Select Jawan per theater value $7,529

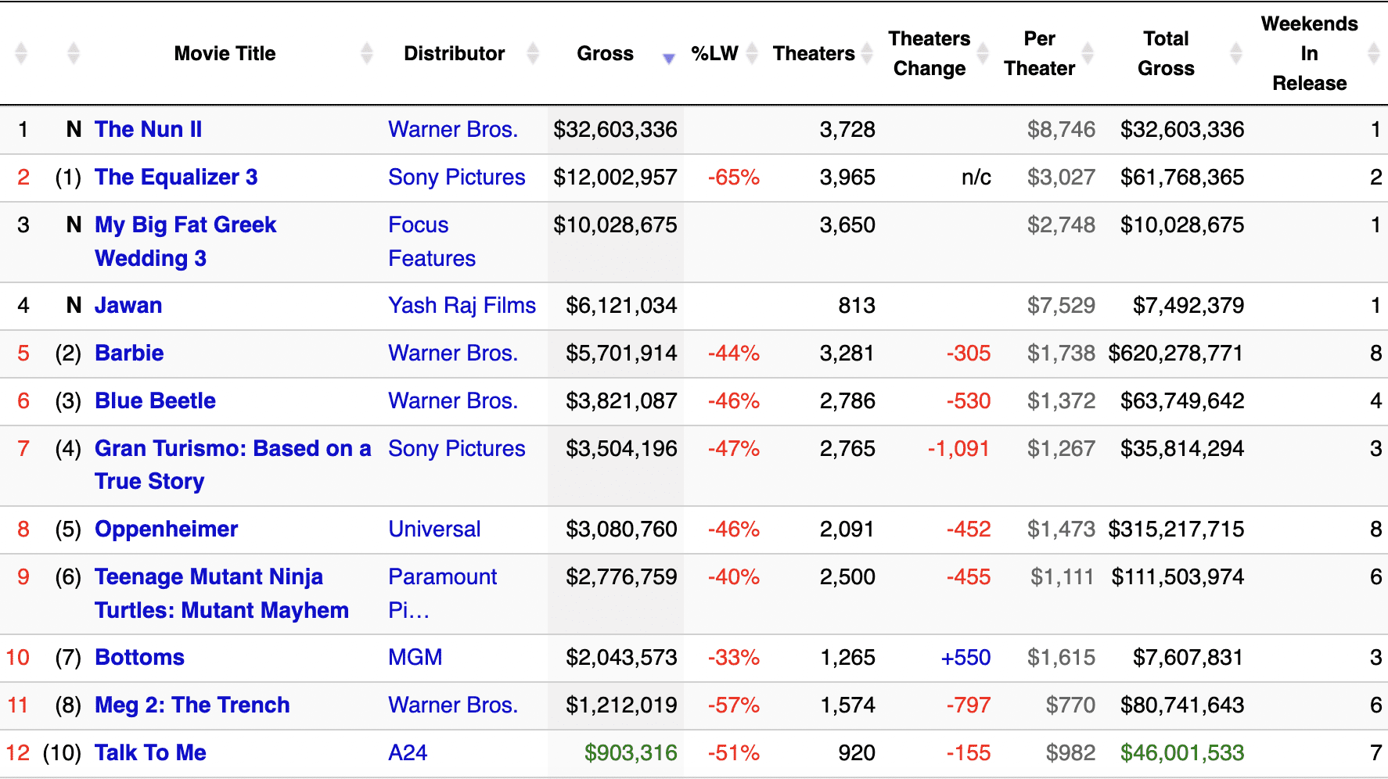[1061, 305]
